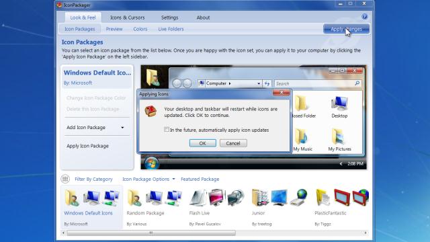Expand the Add Icon Package dropdown arrow
Image resolution: width=430 pixels, height=242 pixels.
coord(122,128)
